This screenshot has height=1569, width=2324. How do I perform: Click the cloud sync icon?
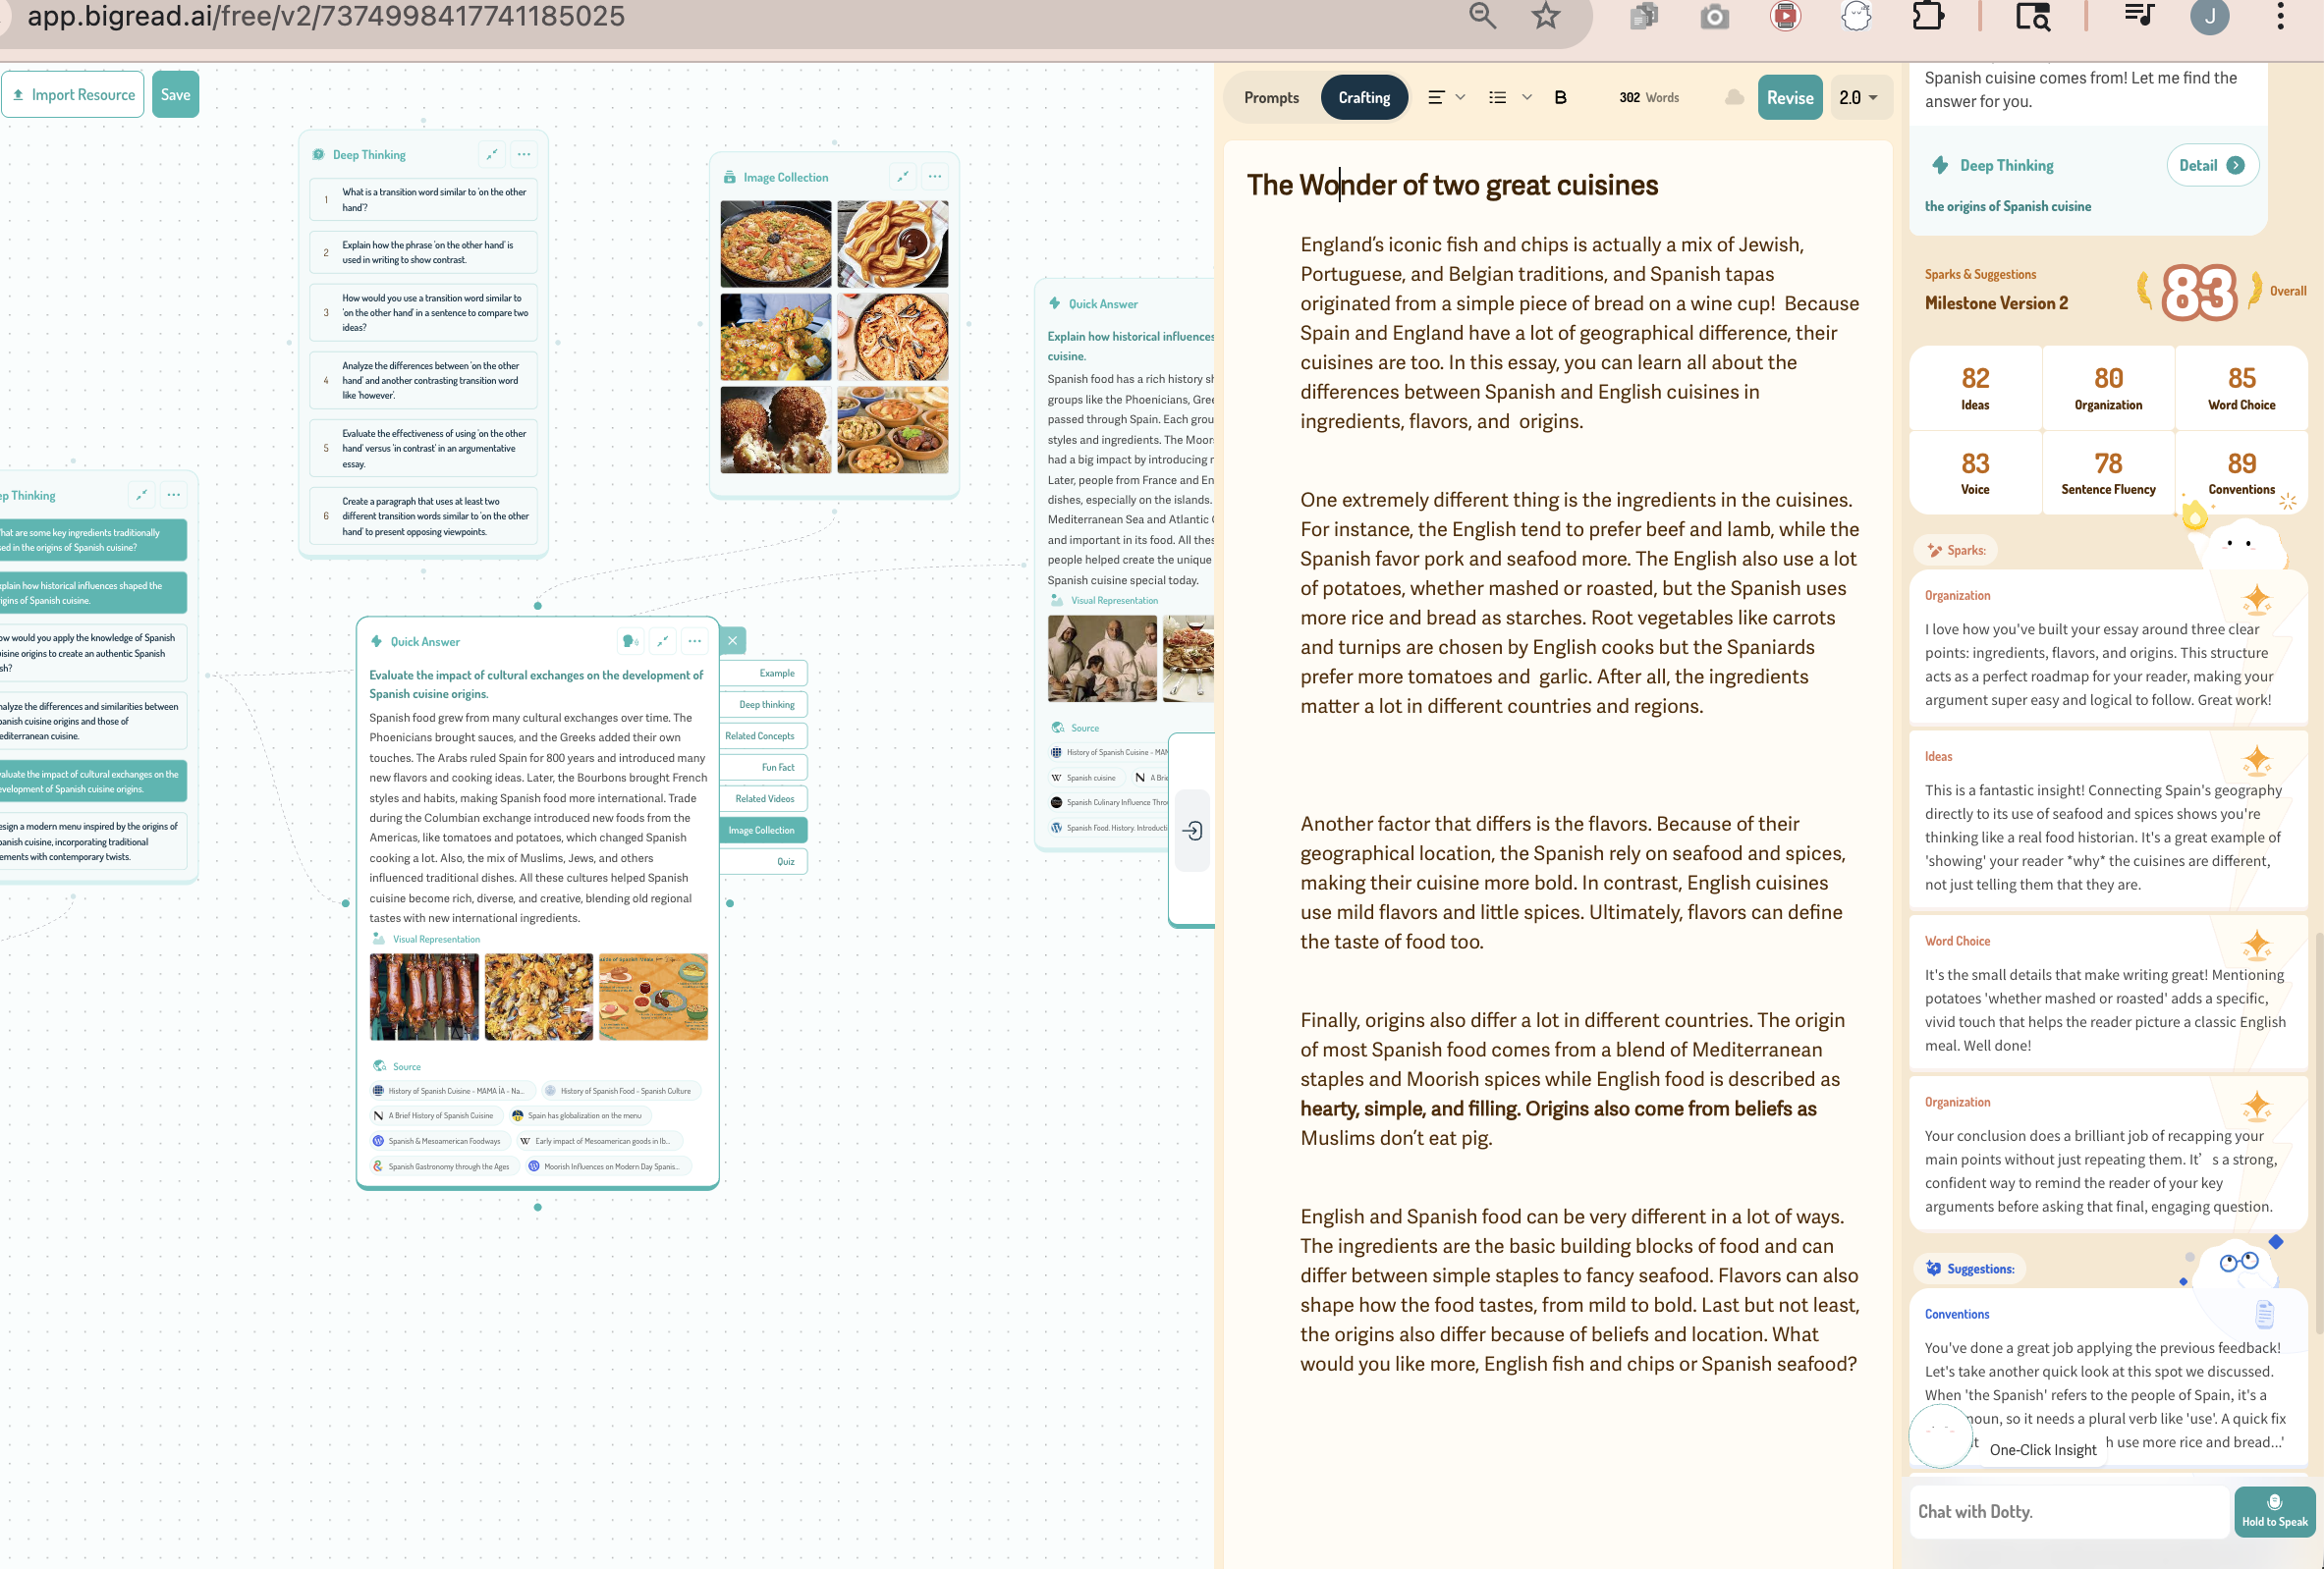(x=1734, y=97)
